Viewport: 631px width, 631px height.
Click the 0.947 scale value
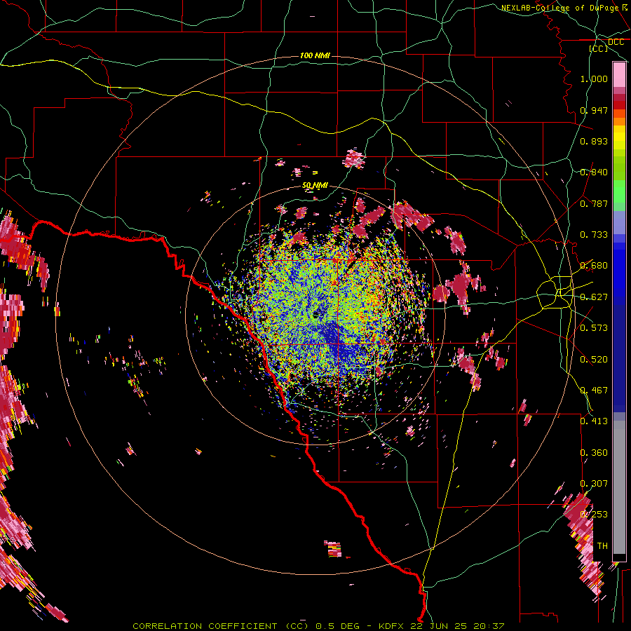tap(594, 110)
